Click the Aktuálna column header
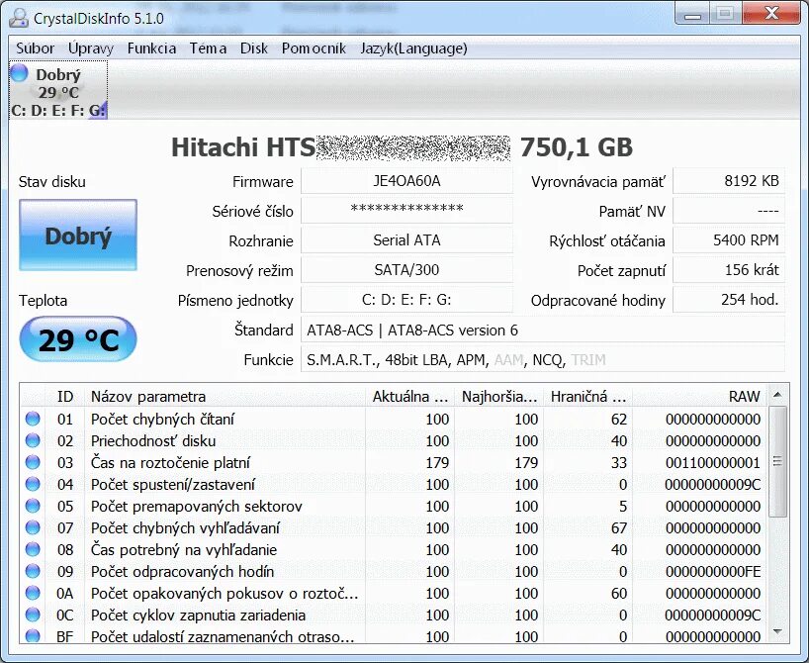This screenshot has width=809, height=663. coord(409,397)
